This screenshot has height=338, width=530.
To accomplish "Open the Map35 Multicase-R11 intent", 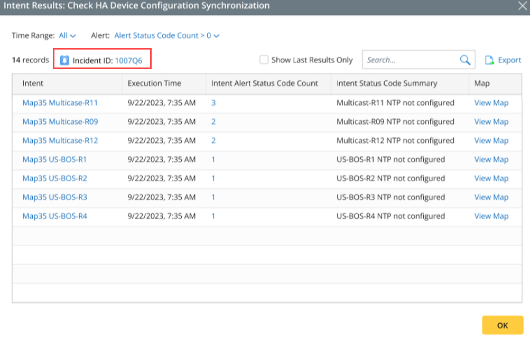I will point(60,103).
